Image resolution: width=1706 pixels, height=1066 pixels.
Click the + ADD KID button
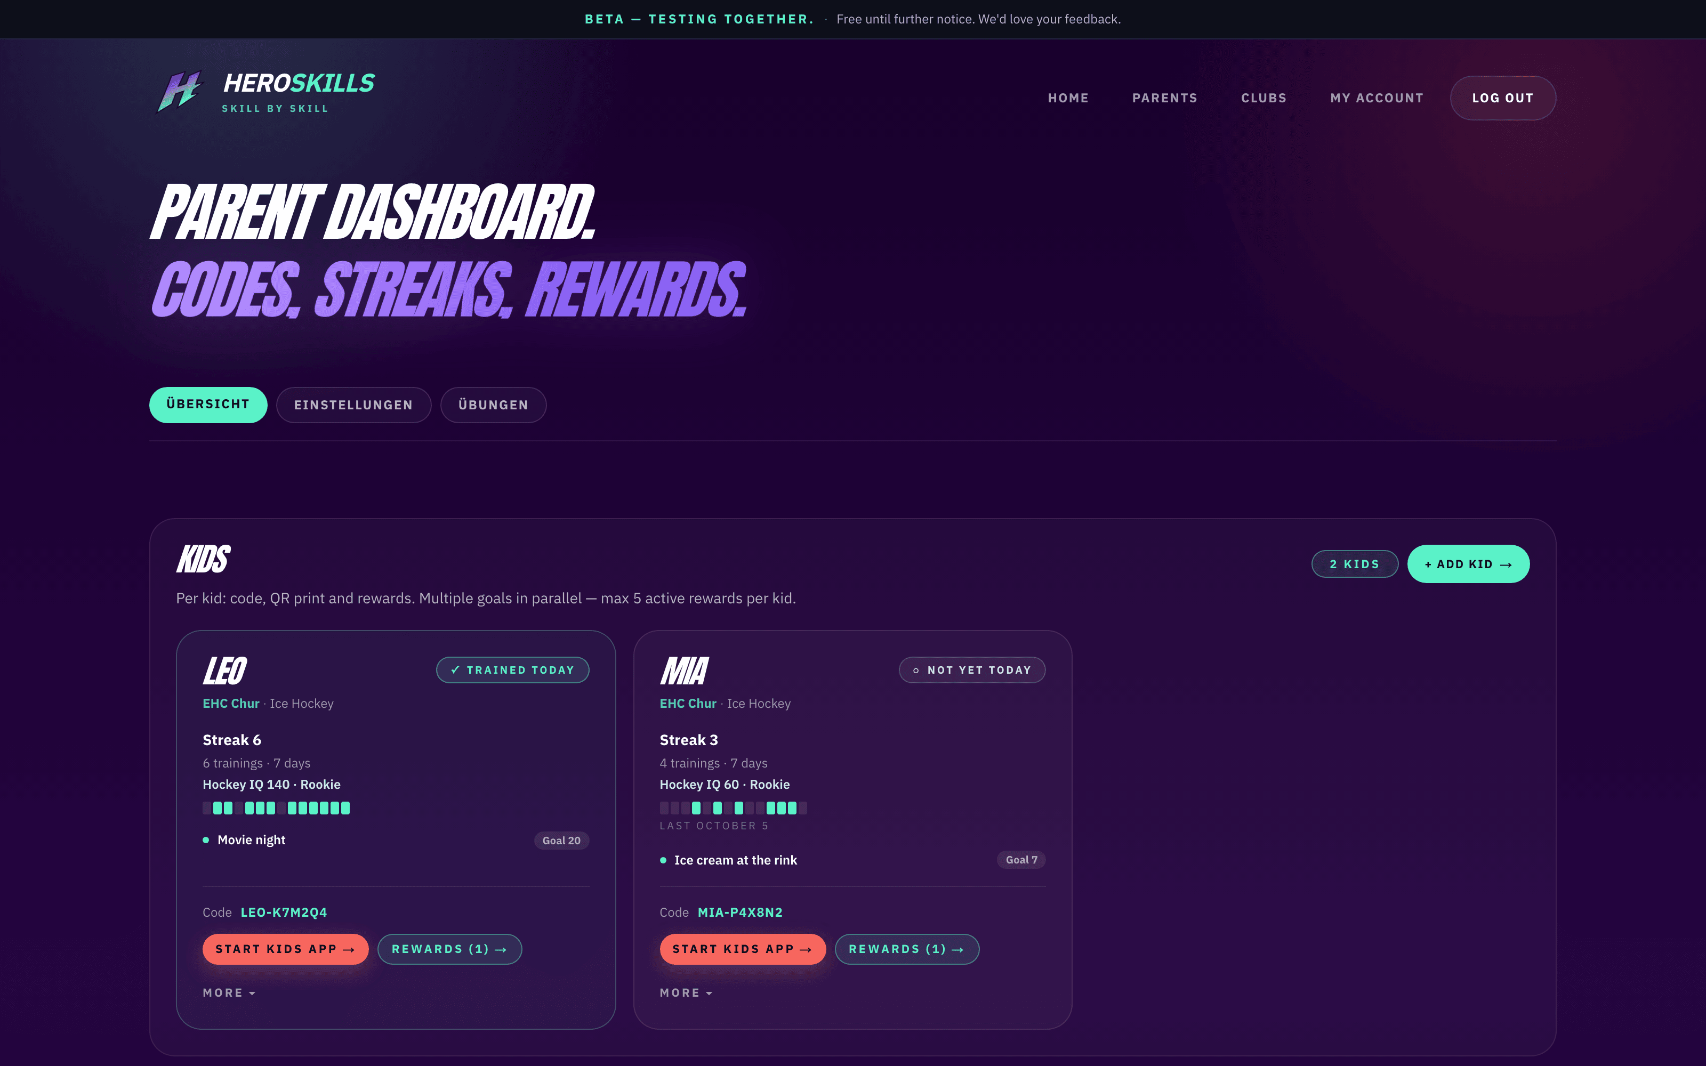pyautogui.click(x=1468, y=564)
